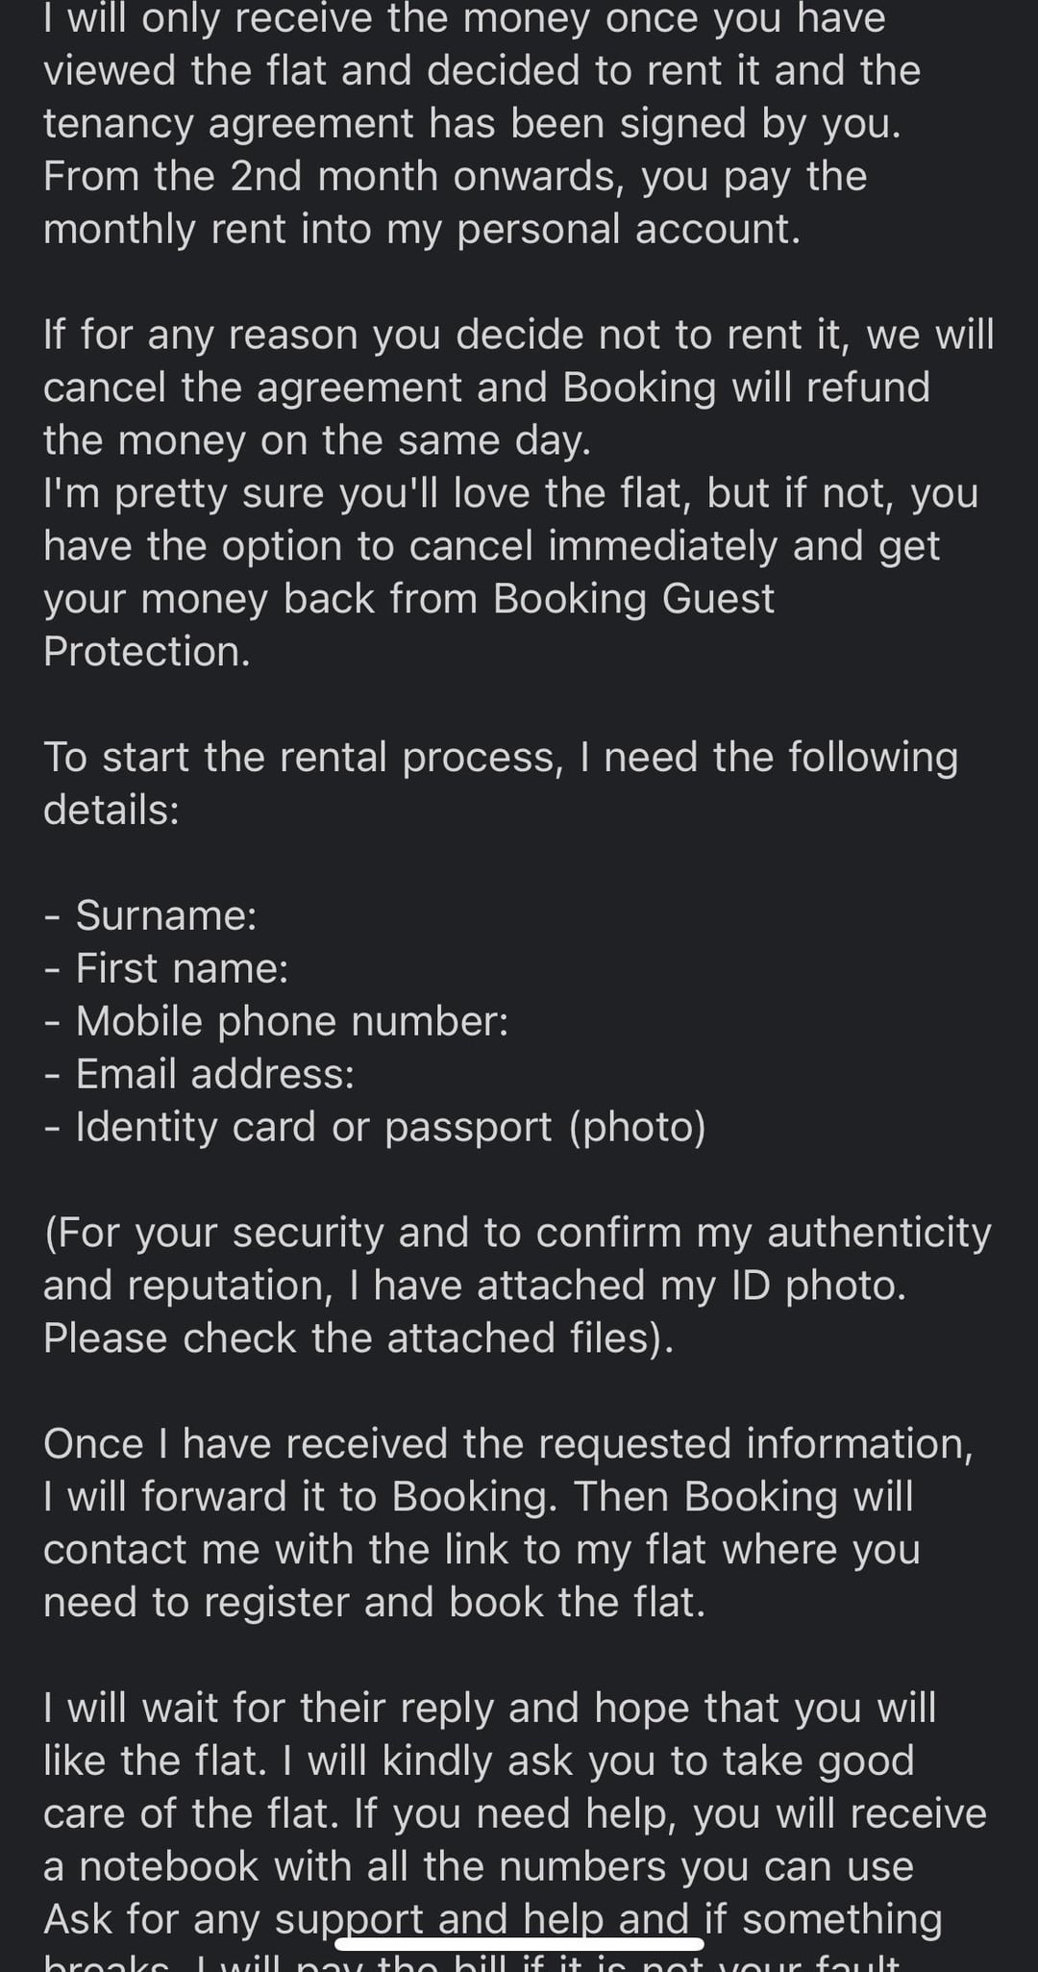Tap "Once I have received the requested information" line
Viewport: 1038px width, 1972px height.
pos(508,1444)
